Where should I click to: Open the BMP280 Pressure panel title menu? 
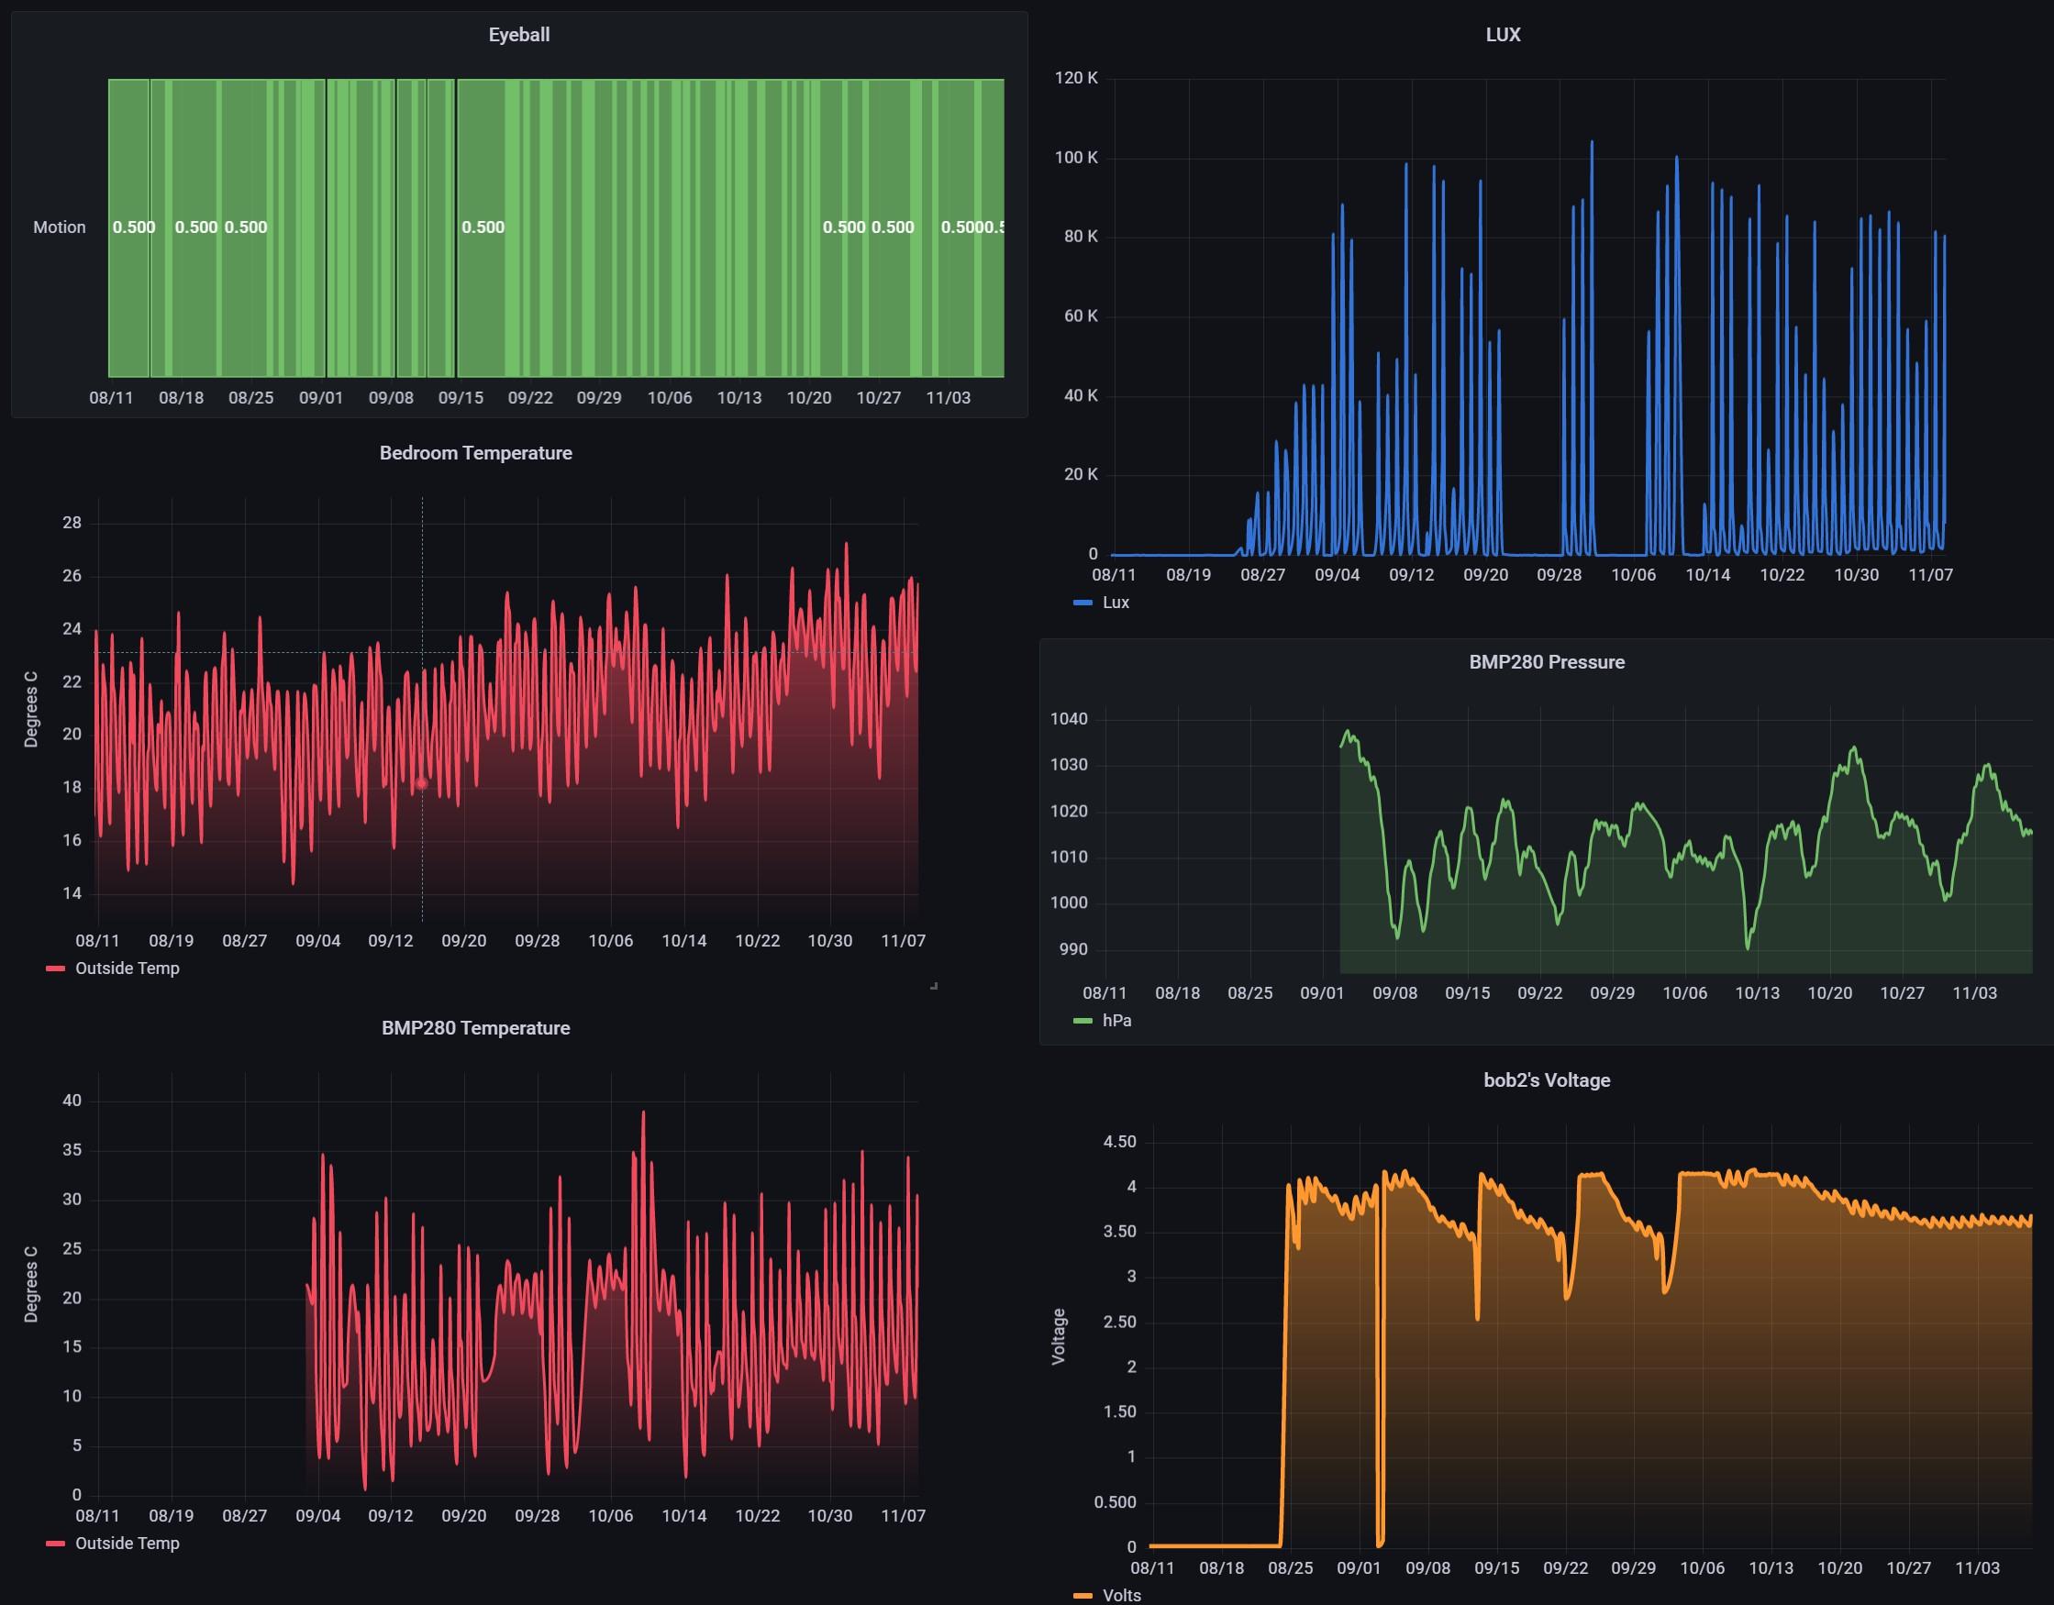pos(1546,662)
